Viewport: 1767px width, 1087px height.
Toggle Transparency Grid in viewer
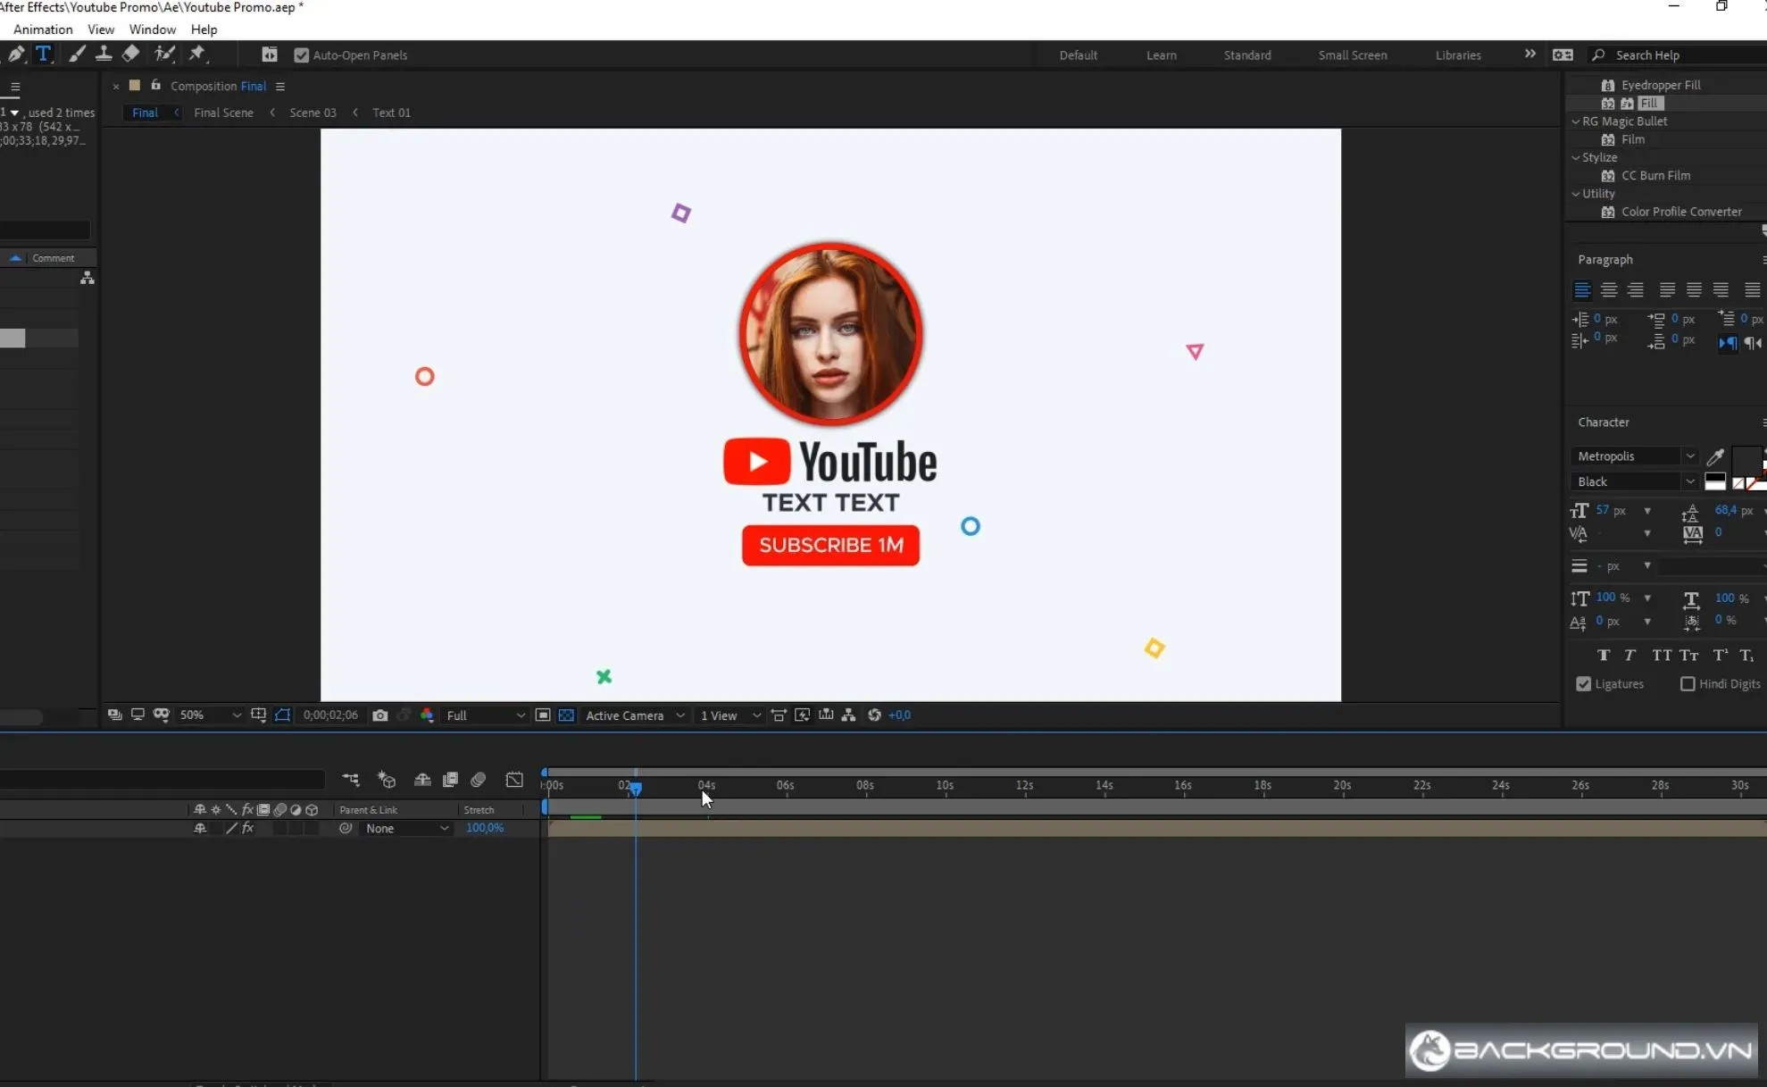[x=566, y=715]
